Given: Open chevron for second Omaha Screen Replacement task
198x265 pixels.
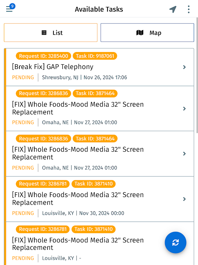Looking at the screenshot, I should tap(184, 154).
